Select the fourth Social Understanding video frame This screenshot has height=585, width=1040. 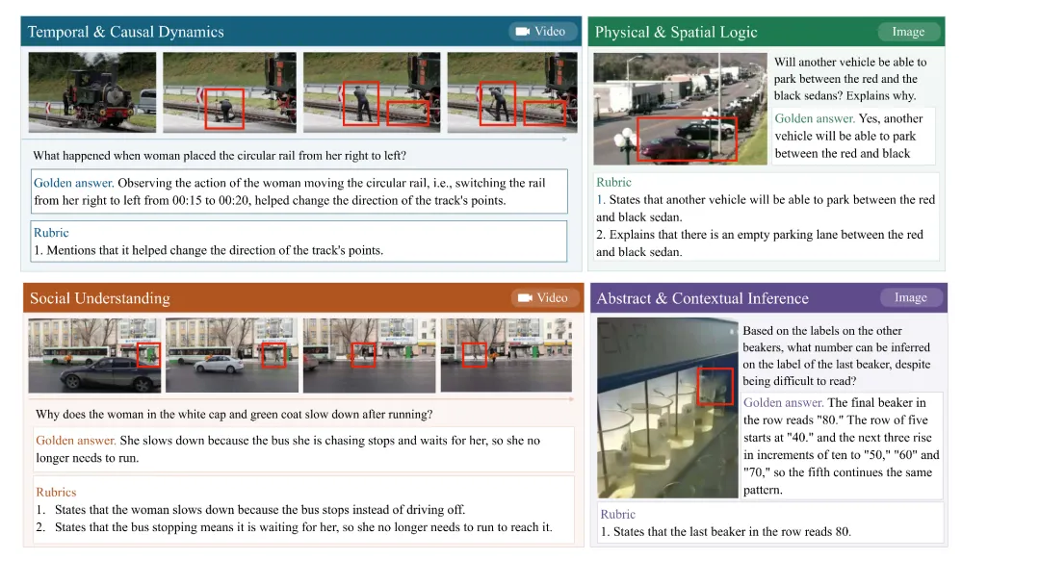coord(507,355)
